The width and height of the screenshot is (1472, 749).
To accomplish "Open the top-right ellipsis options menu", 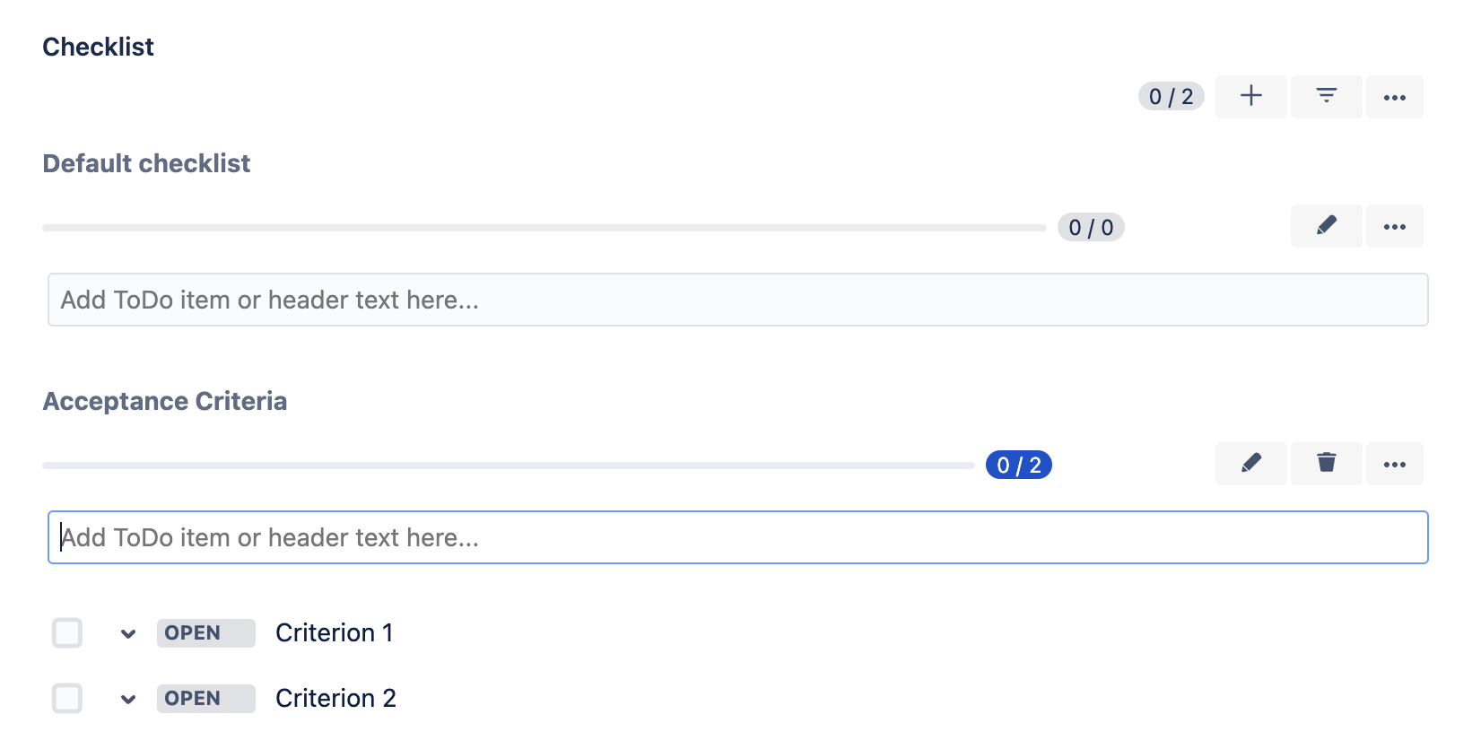I will [1394, 96].
